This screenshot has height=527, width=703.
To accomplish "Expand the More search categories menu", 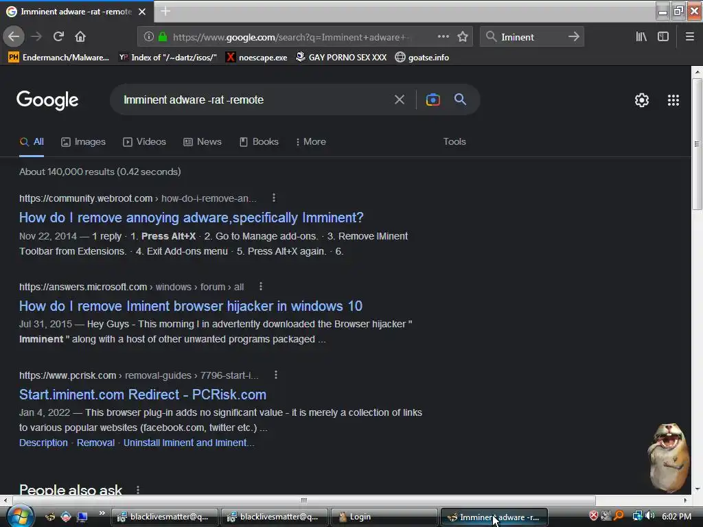I will click(311, 141).
